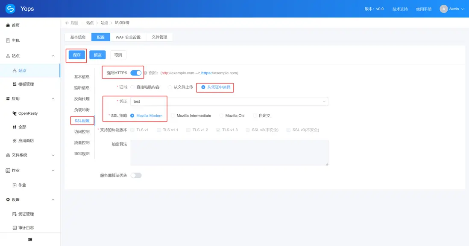Collapse the 应用 sidebar group
The height and width of the screenshot is (246, 469).
tap(53, 99)
